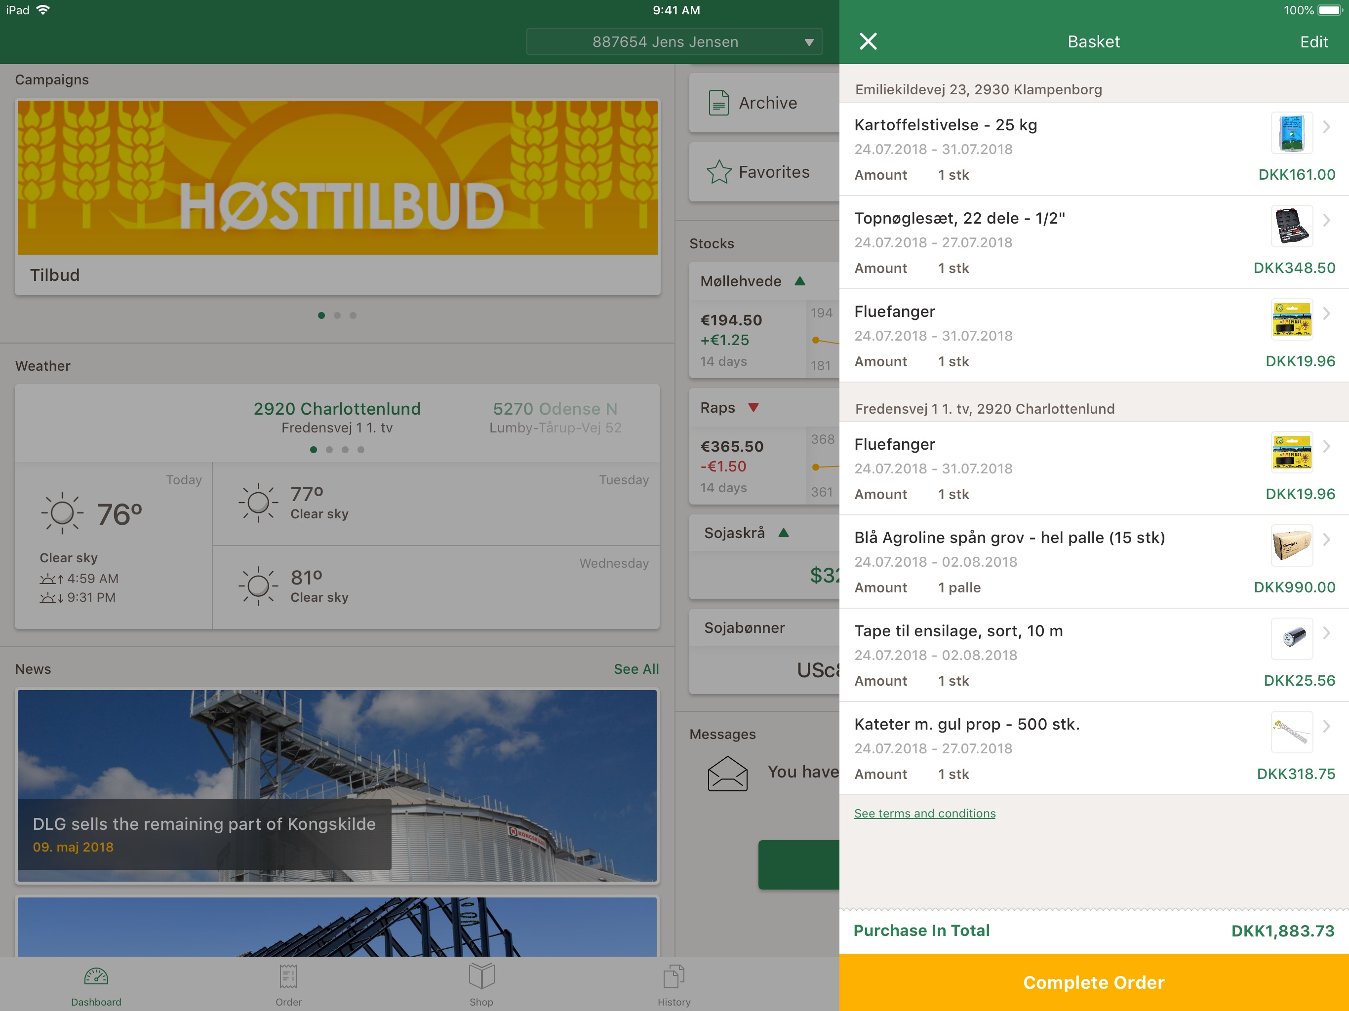
Task: Tap Edit in the basket header
Action: (x=1313, y=41)
